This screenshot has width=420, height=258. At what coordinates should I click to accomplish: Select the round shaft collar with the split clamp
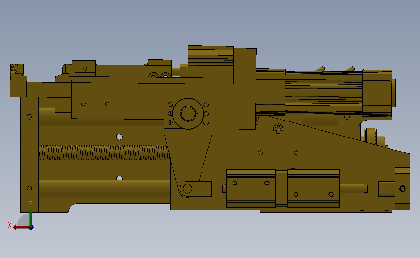[188, 113]
